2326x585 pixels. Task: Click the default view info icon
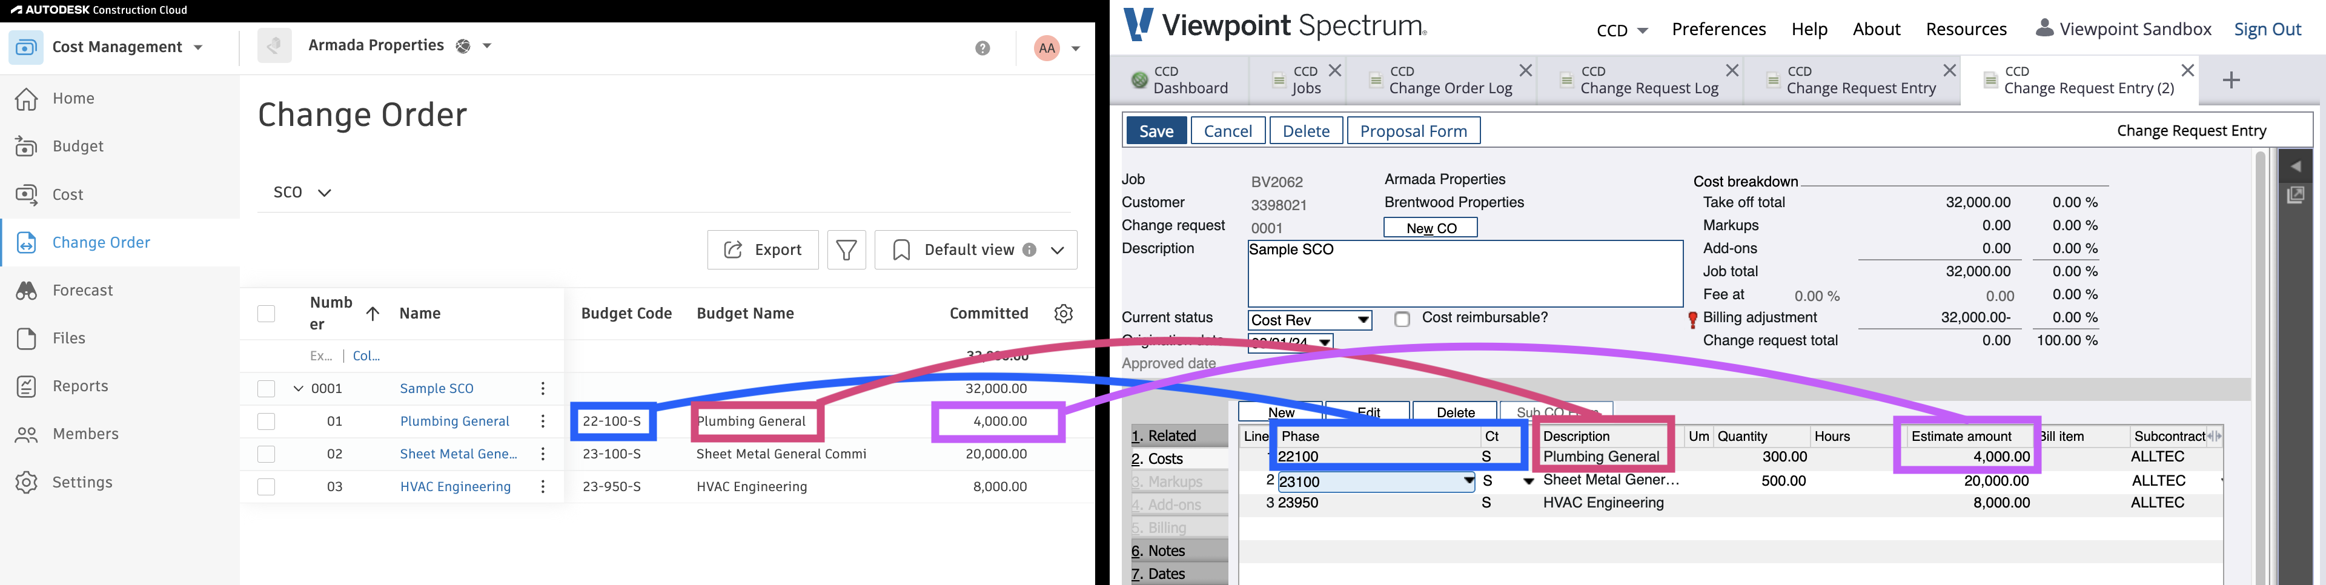click(x=1029, y=250)
